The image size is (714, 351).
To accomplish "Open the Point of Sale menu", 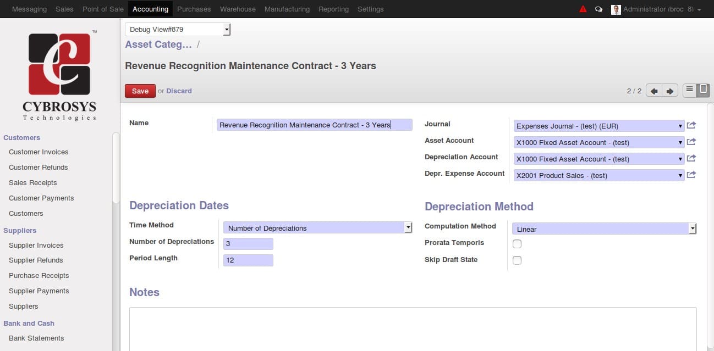I will click(x=103, y=9).
